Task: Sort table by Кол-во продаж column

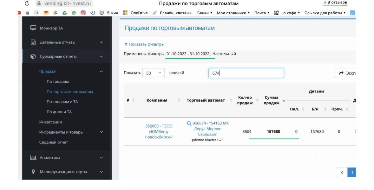Action: (245, 100)
